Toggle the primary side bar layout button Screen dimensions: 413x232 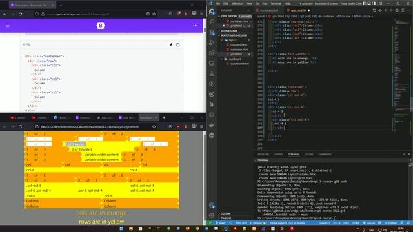coord(365,3)
